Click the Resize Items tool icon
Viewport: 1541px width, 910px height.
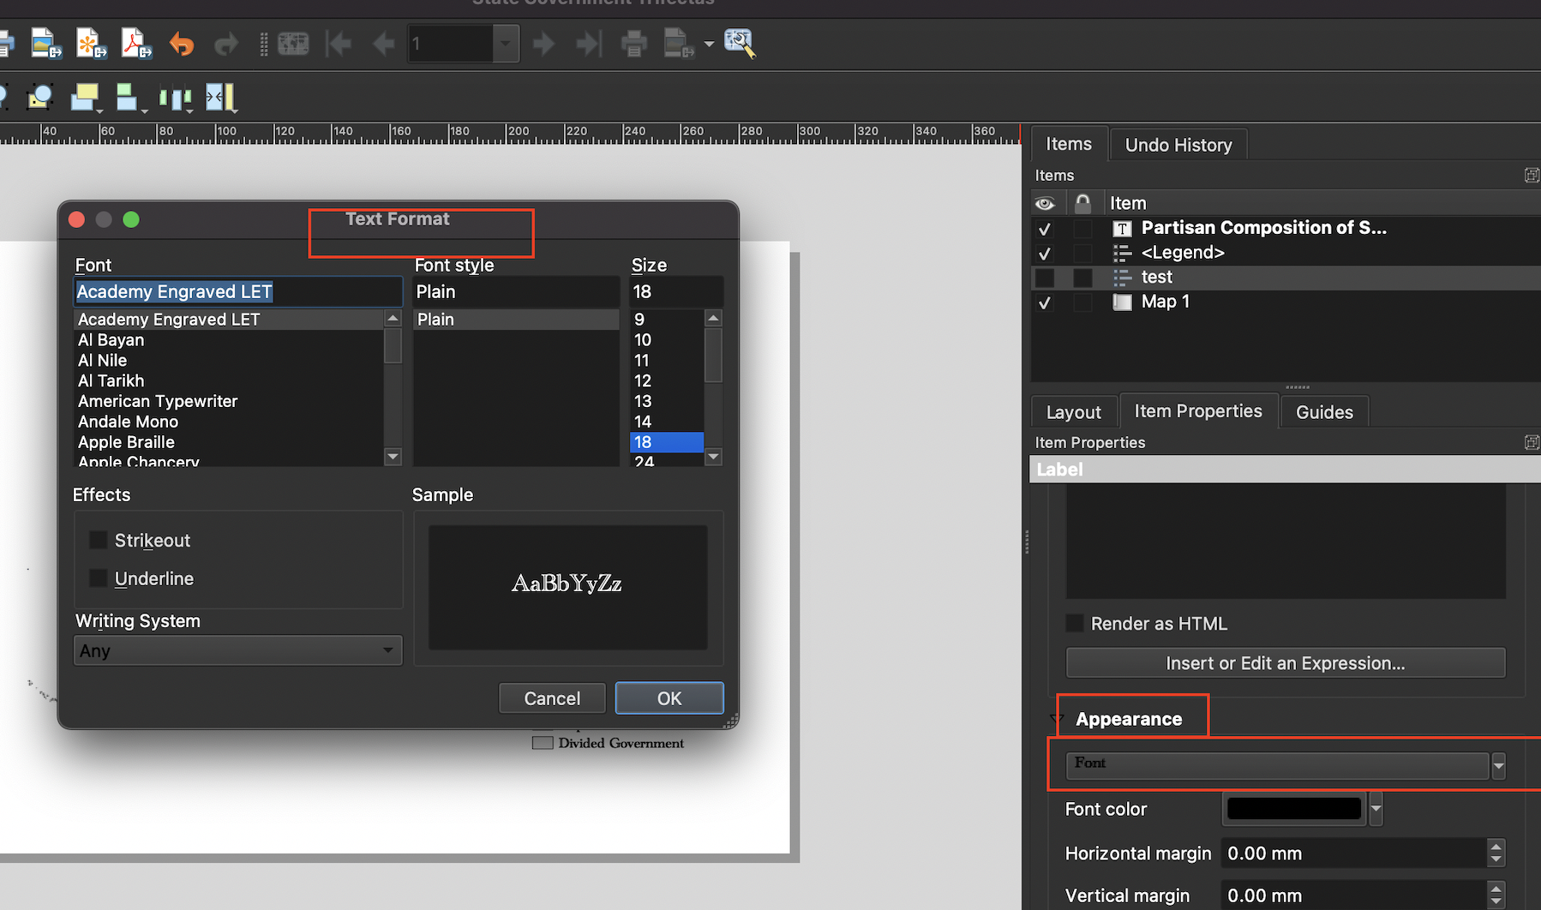[220, 97]
